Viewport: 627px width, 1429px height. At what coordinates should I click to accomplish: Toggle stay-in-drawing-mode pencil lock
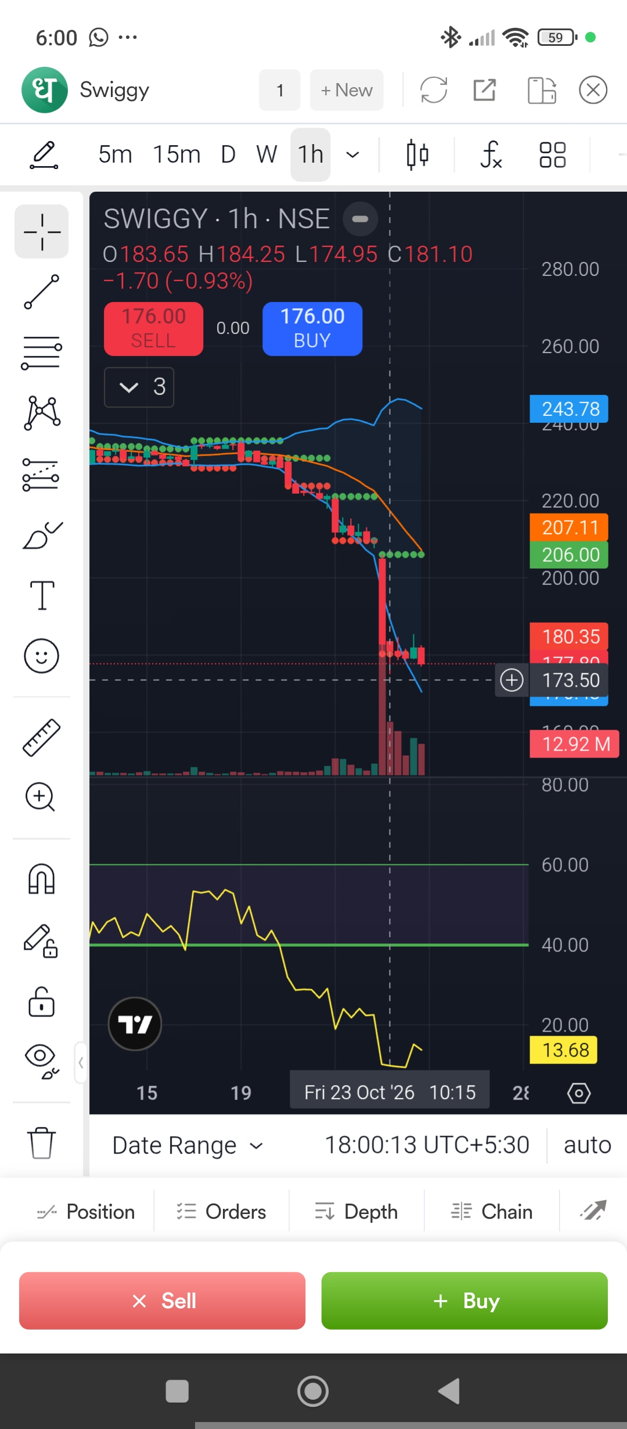tap(42, 940)
